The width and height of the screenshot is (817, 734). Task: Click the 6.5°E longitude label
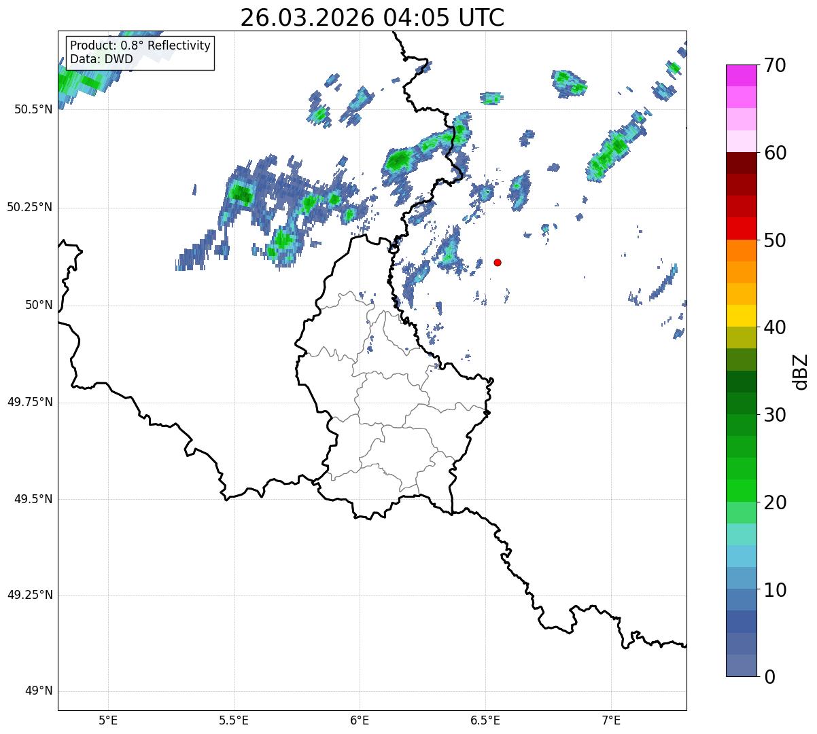pyautogui.click(x=485, y=720)
